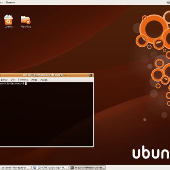Viewport: 170px width, 170px height.
Task: Click the volume icon in top panel
Action: (x=169, y=2)
